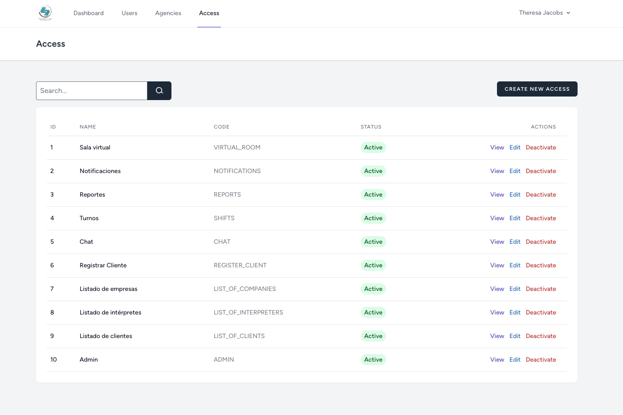Edit the Notificaciones access entry
623x415 pixels.
click(x=515, y=171)
